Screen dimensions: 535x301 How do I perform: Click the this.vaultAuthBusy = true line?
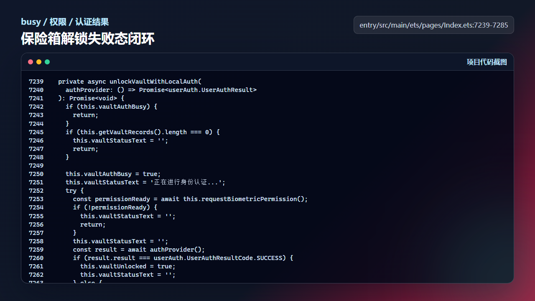pyautogui.click(x=113, y=174)
